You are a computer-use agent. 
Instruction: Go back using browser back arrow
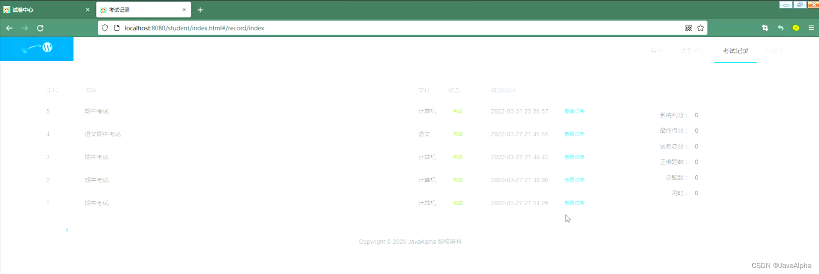coord(9,28)
